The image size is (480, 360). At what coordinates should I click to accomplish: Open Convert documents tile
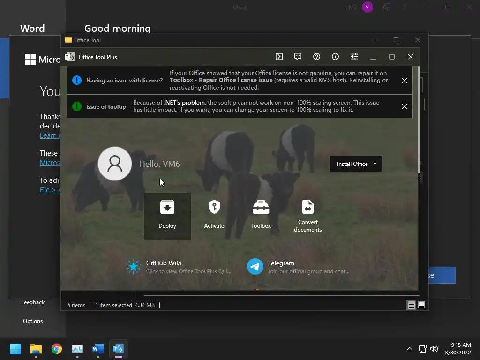(x=307, y=216)
